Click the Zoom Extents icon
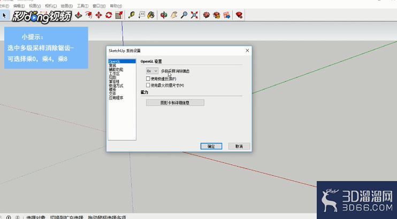This screenshot has height=219, width=397. 194,15
